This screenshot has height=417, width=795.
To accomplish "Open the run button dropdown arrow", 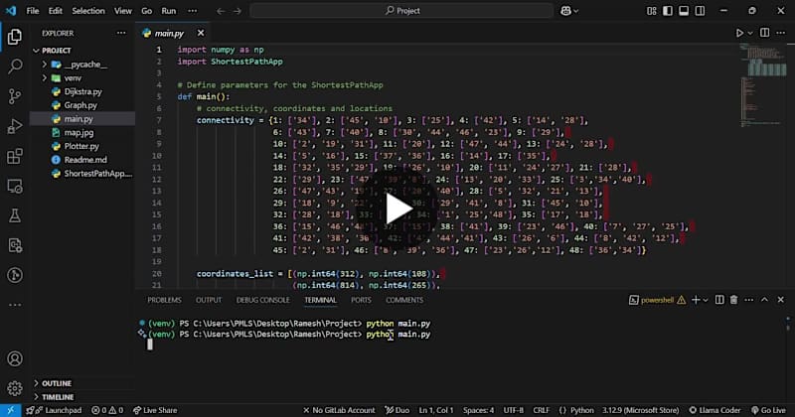I will 750,33.
